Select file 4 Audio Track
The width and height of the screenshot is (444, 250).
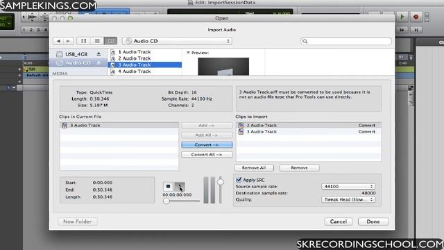(145, 72)
